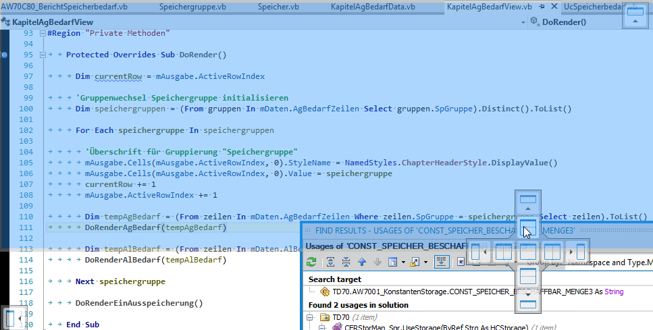Image resolution: width=653 pixels, height=330 pixels.
Task: Dock to far left edge via guide diamond
Action: (x=478, y=252)
